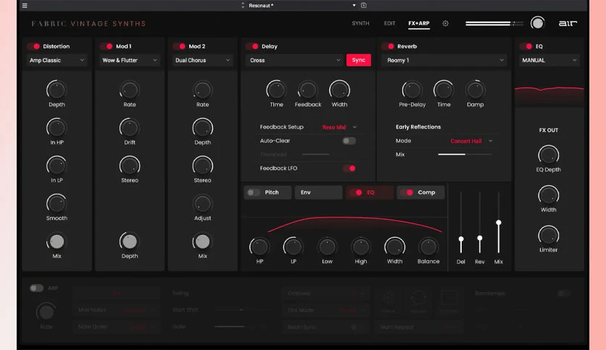Click the EQ Depth knob

tap(549, 155)
